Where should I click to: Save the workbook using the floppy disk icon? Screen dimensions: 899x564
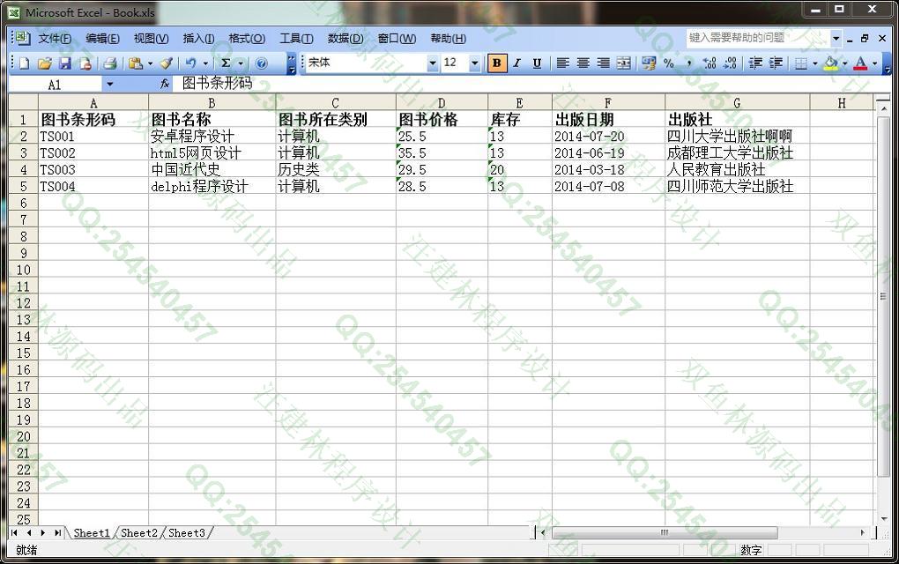(x=65, y=63)
